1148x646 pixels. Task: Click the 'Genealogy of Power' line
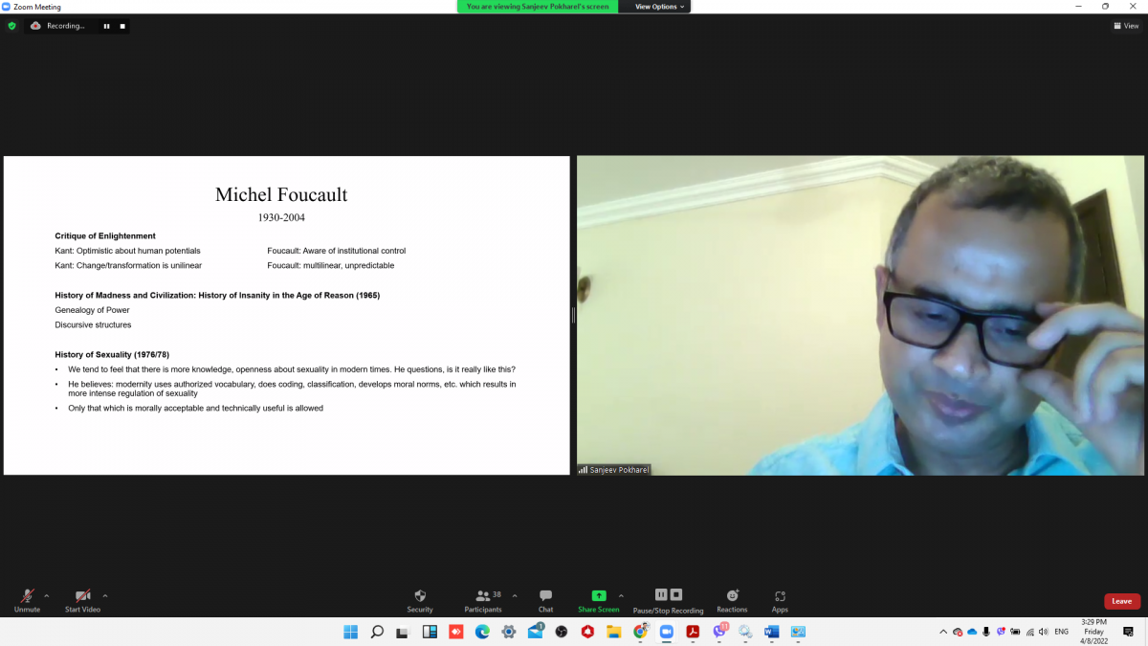(92, 310)
